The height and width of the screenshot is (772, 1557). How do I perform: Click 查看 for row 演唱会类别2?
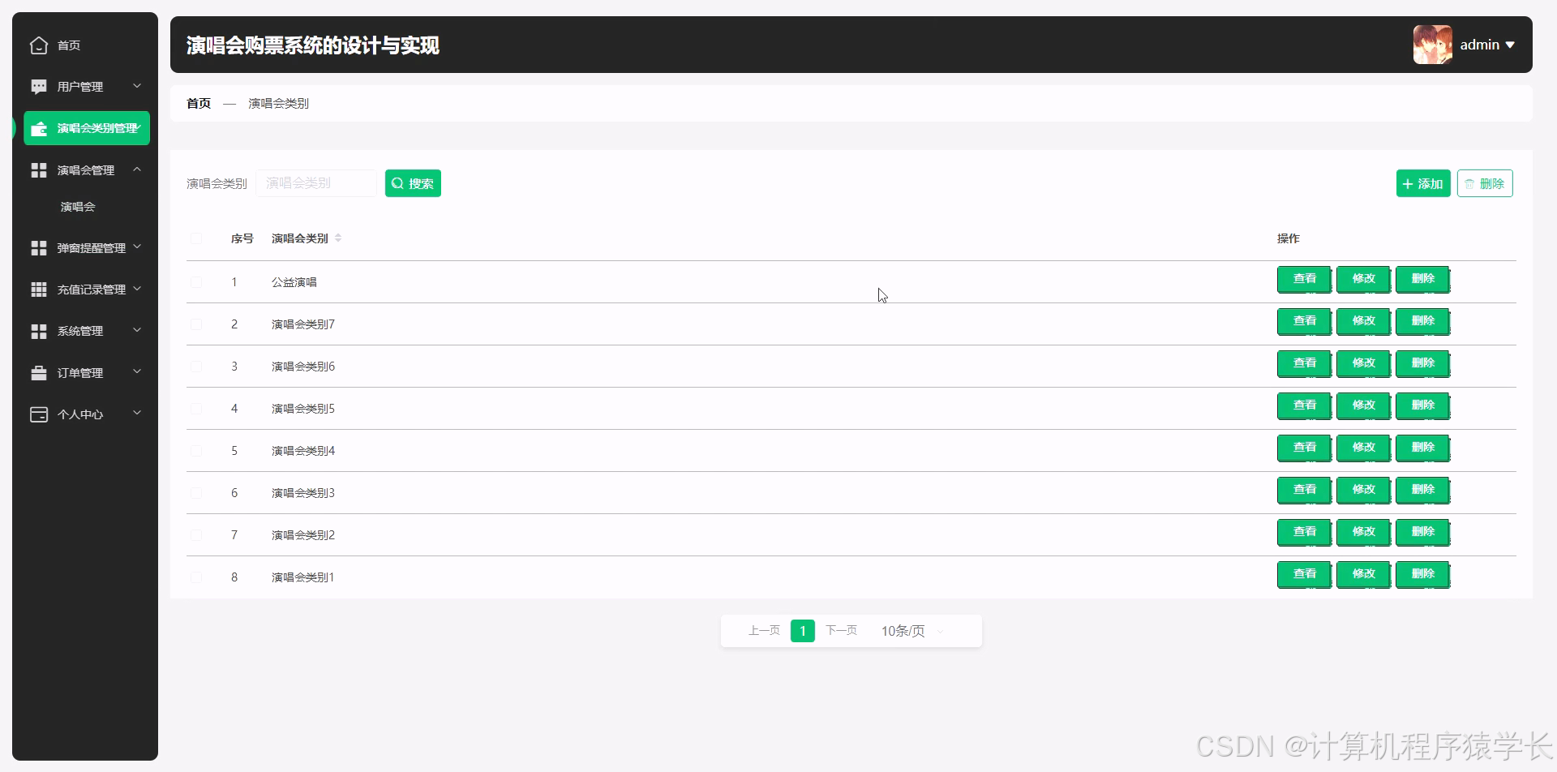1304,532
